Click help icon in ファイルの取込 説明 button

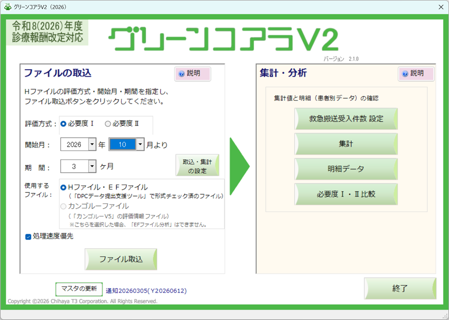(181, 74)
